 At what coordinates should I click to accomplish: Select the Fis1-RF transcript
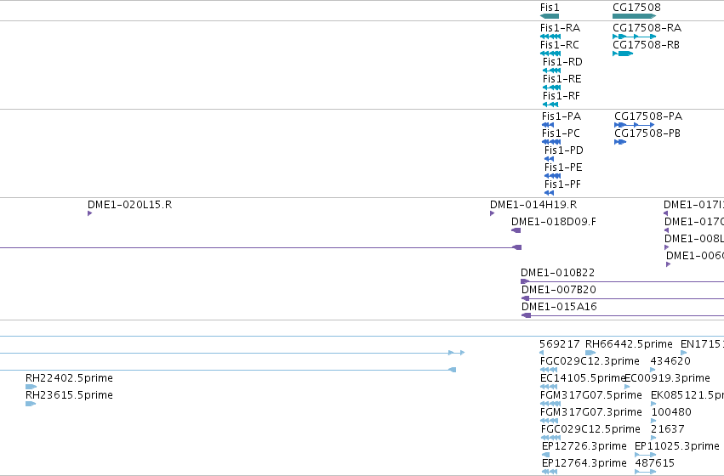coord(561,96)
